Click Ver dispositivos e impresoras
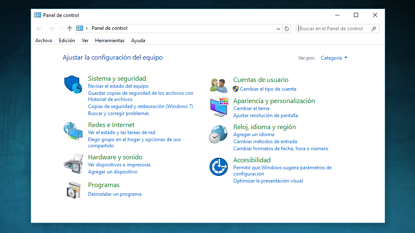415x233 pixels. click(x=120, y=165)
